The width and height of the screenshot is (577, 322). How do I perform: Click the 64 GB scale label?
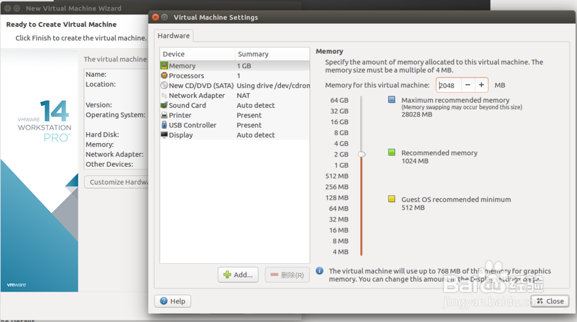(x=339, y=100)
